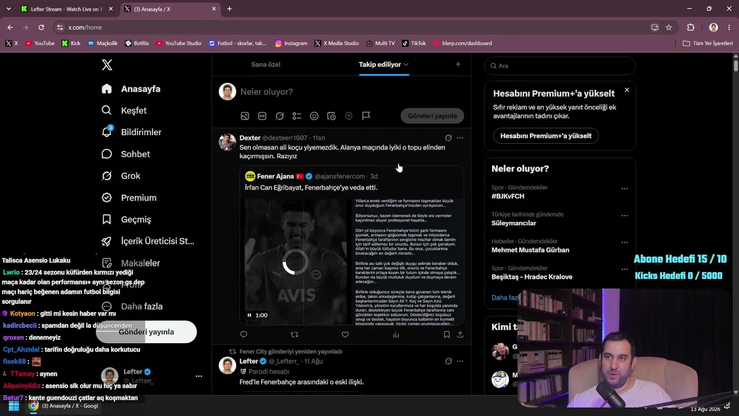The height and width of the screenshot is (416, 739).
Task: View analytics of Dexter's post
Action: (x=396, y=335)
